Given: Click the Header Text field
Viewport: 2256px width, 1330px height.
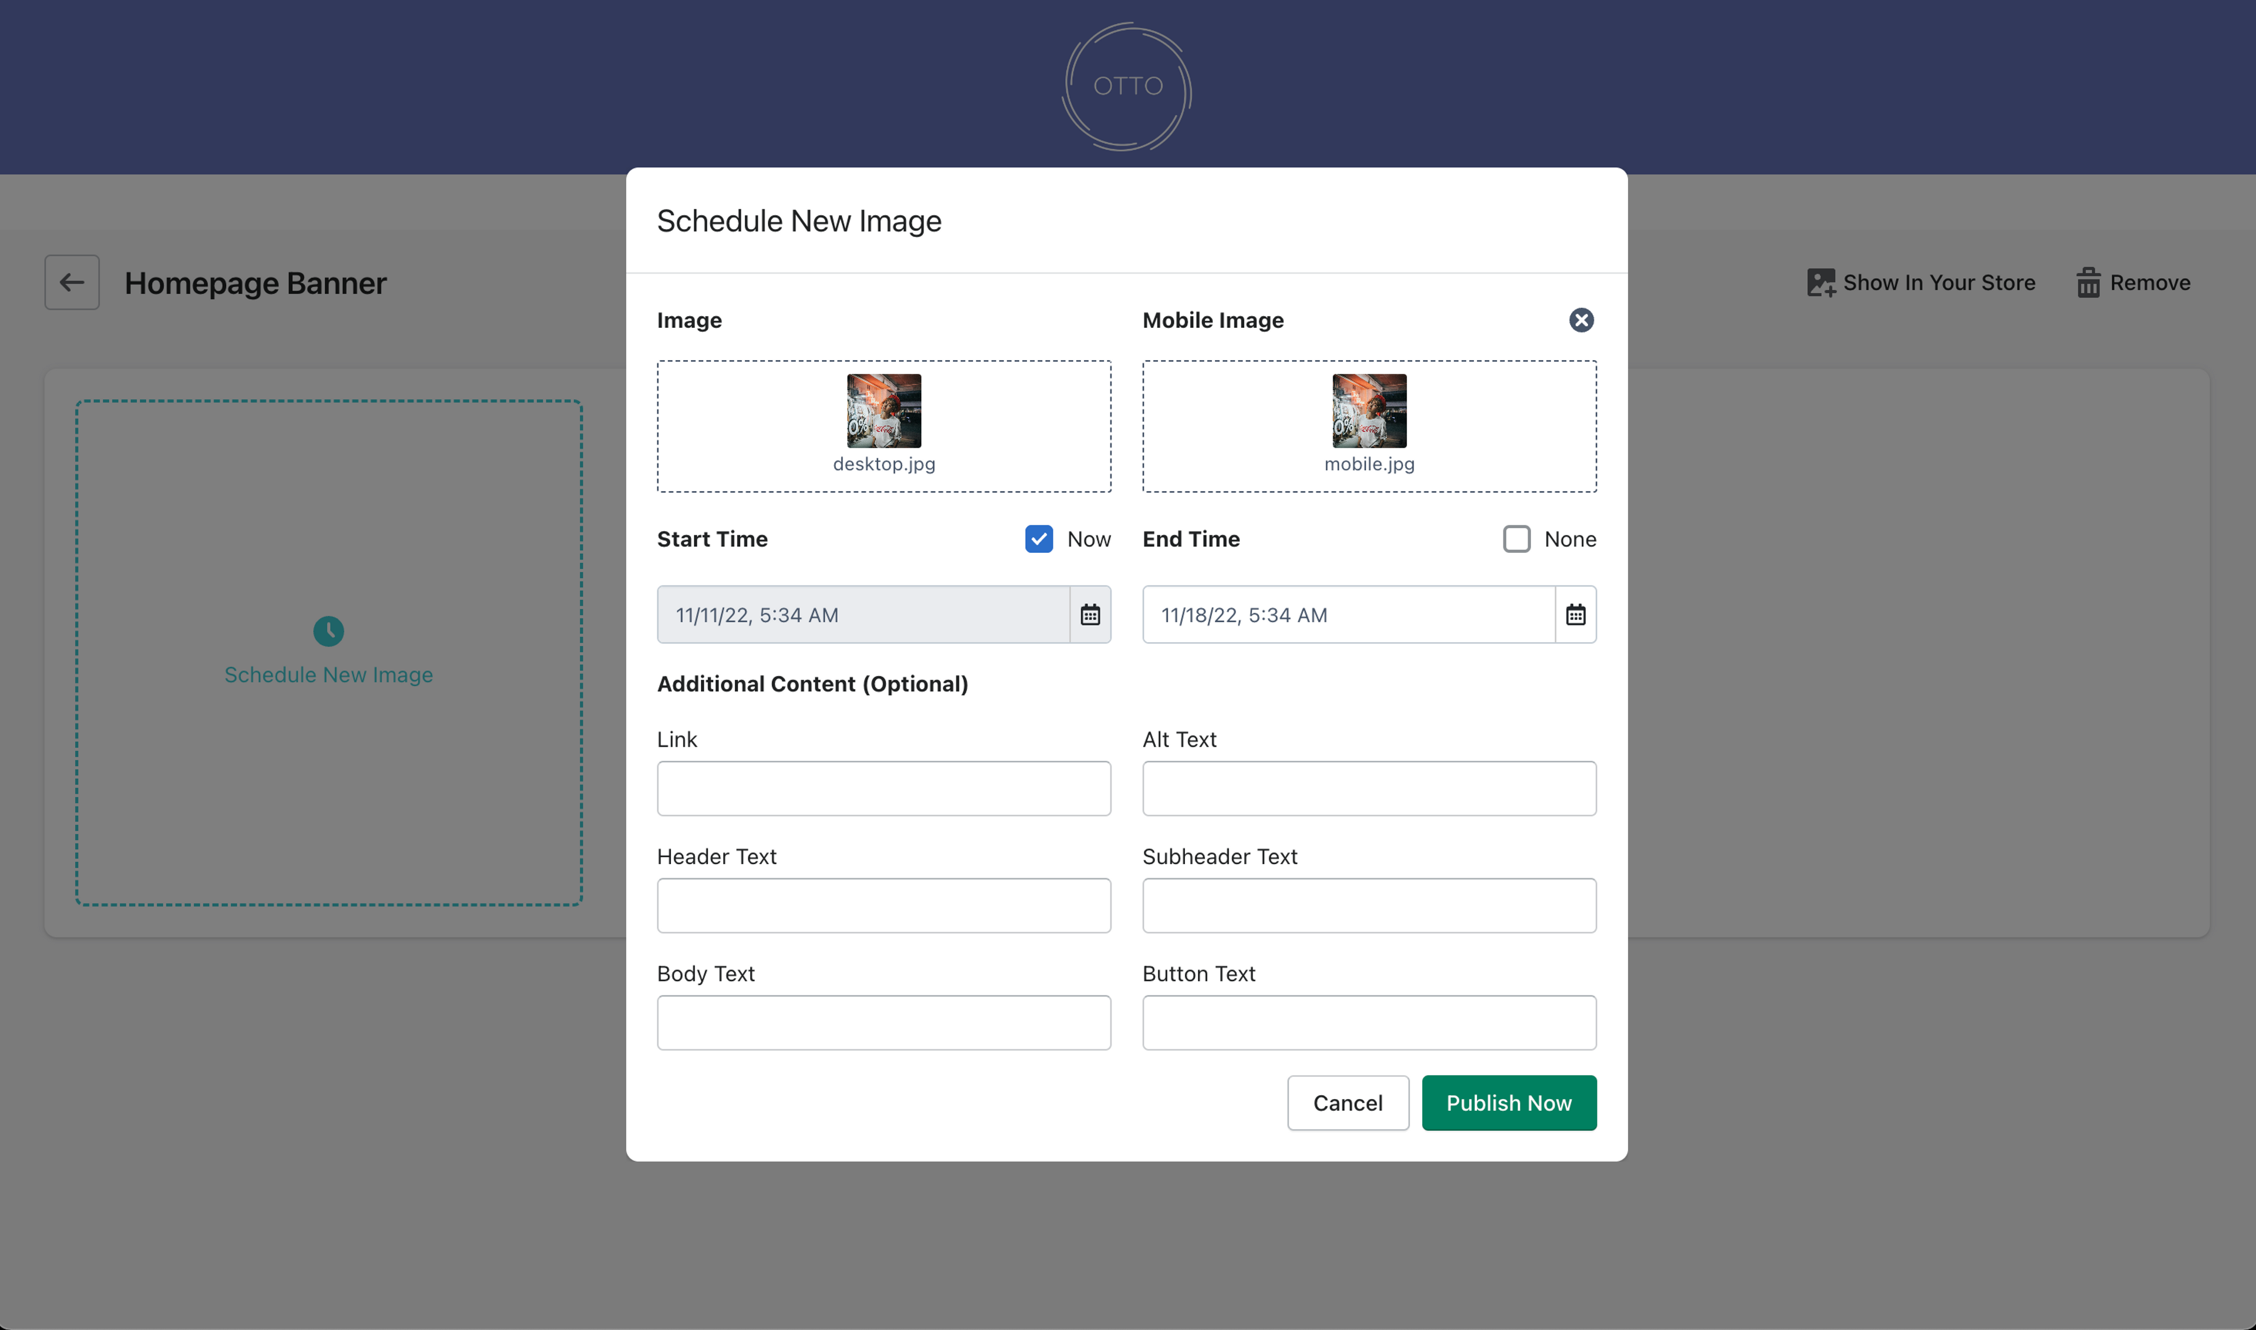Looking at the screenshot, I should (x=884, y=905).
